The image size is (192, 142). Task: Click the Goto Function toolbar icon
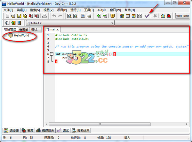[x=83, y=16]
